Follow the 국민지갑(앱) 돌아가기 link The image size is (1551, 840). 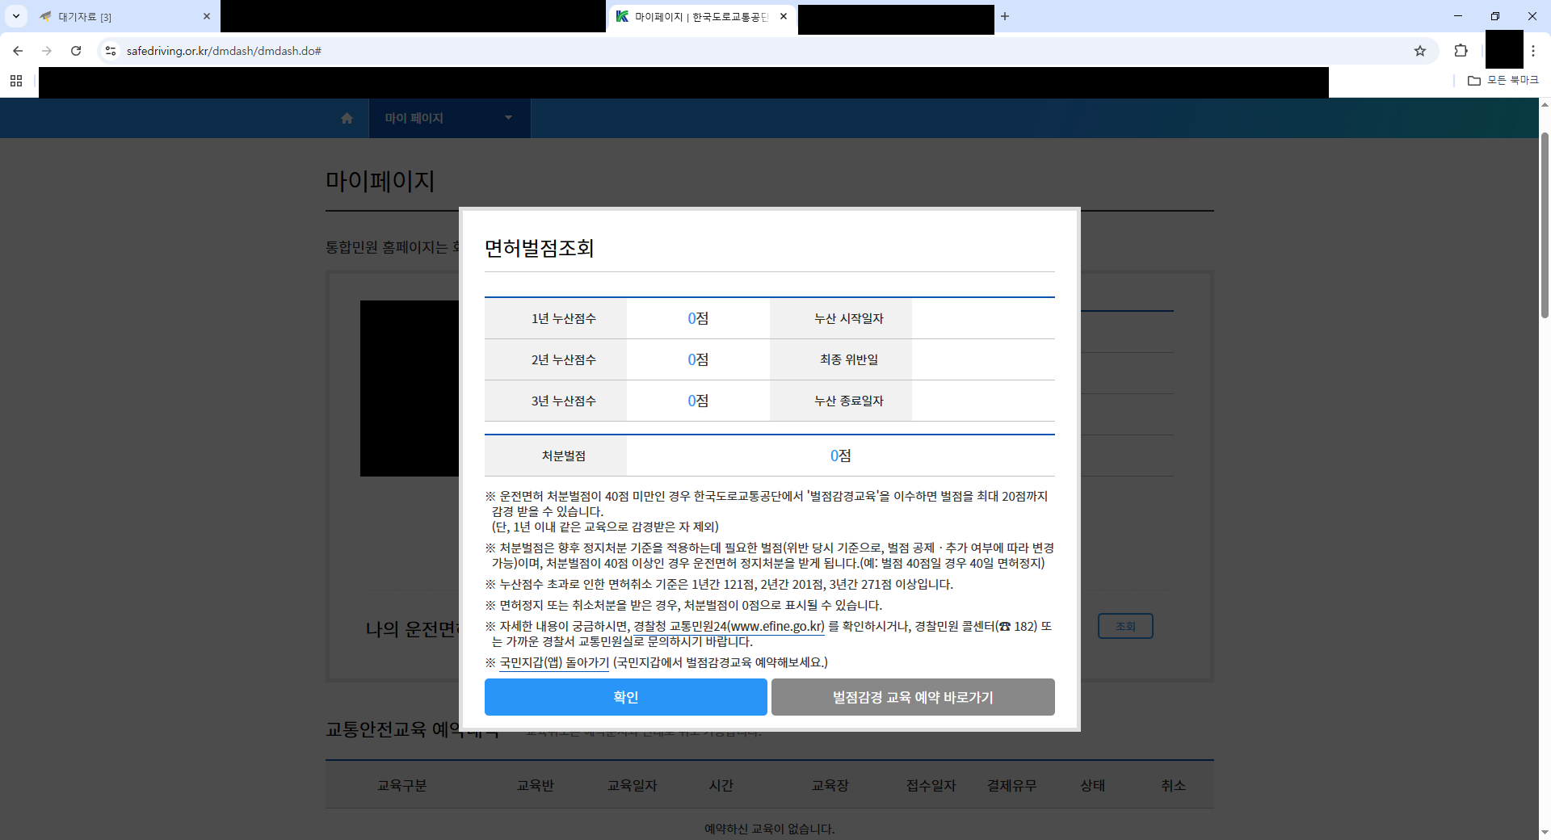(554, 663)
